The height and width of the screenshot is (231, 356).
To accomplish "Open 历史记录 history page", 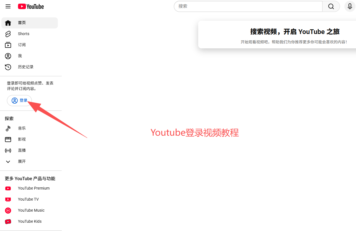I will pyautogui.click(x=30, y=67).
